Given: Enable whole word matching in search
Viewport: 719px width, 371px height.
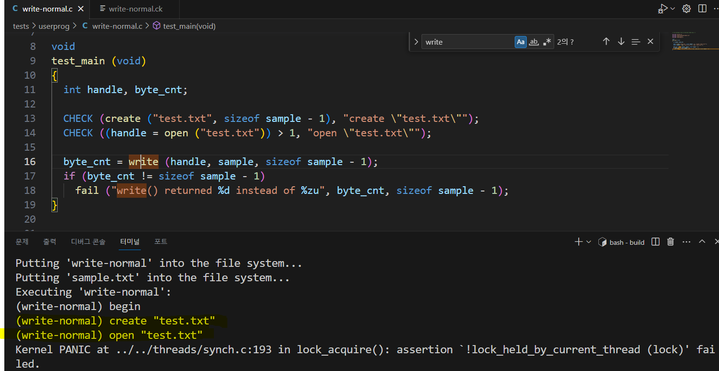Looking at the screenshot, I should [533, 41].
